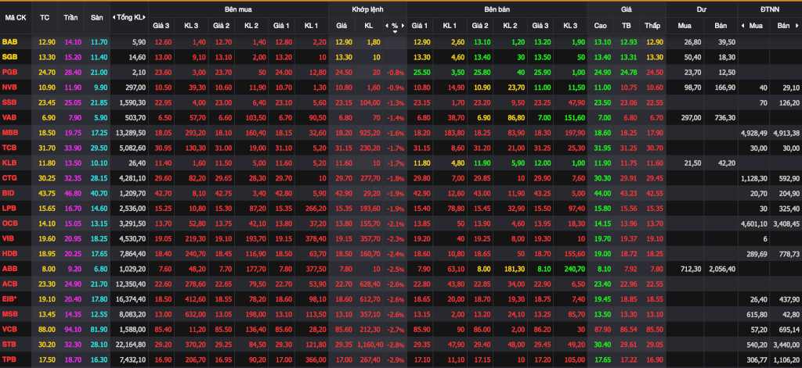Open the PGB stock symbol
Viewport: 802px width, 368px height.
(9, 72)
